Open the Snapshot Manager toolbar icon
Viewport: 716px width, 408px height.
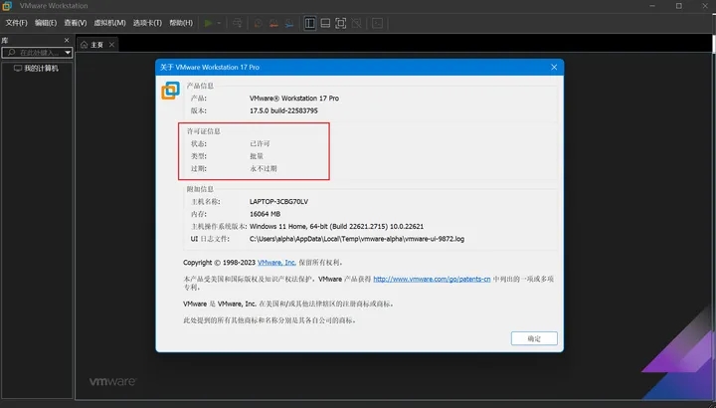[x=289, y=22]
